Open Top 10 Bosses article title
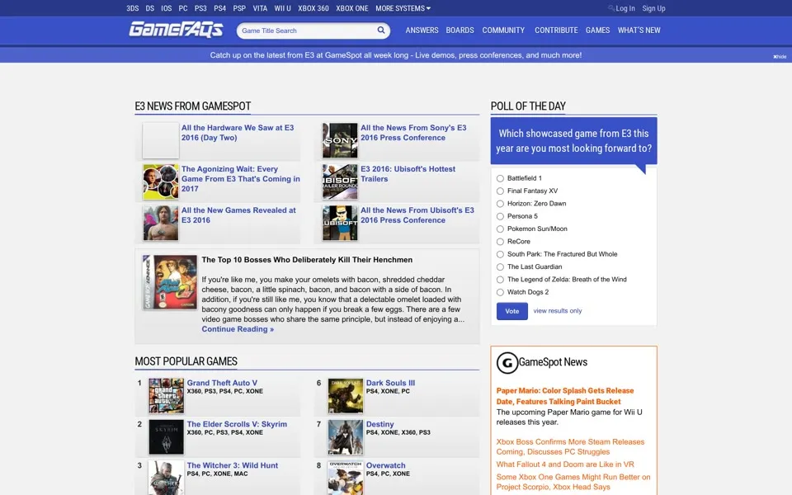792x495 pixels. coord(307,260)
